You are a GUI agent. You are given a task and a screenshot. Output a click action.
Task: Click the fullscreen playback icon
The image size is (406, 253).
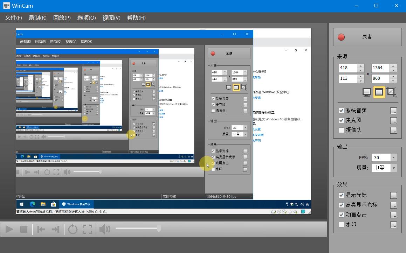tap(88, 229)
